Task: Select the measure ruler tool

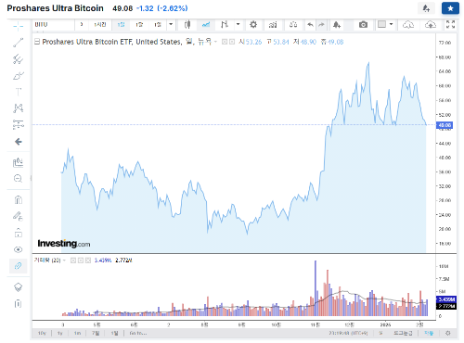Action: (x=19, y=162)
